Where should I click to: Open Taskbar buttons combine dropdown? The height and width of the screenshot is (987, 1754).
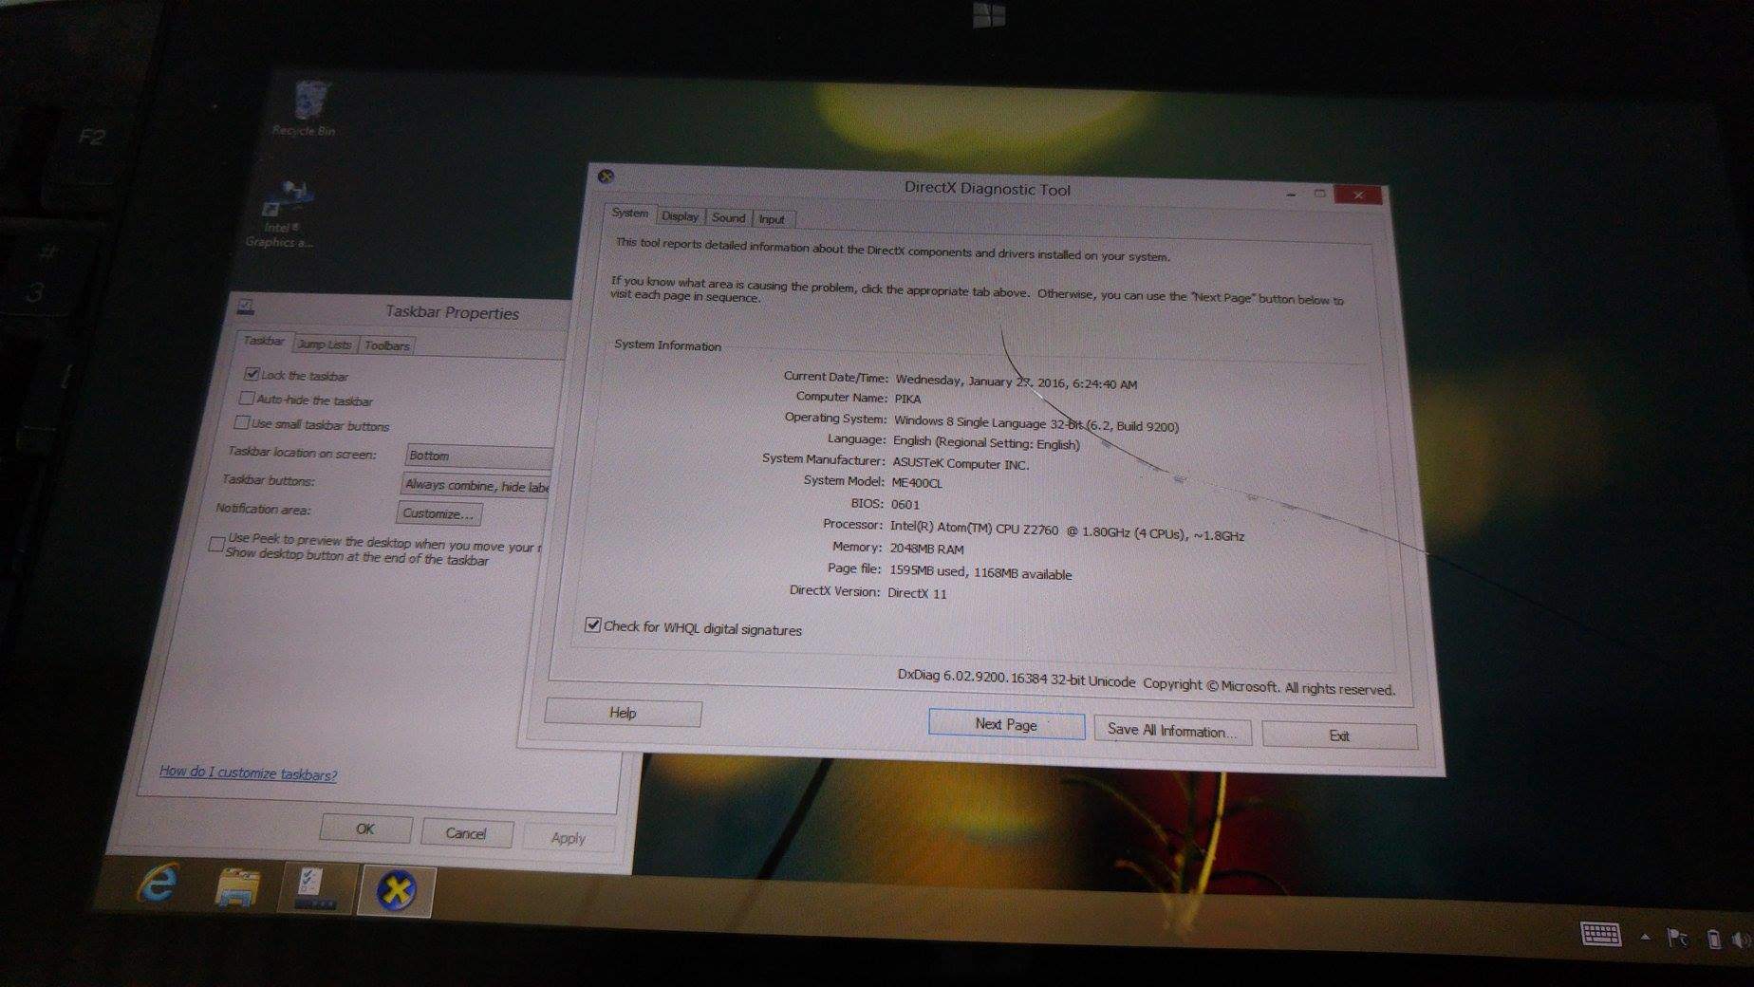tap(476, 485)
